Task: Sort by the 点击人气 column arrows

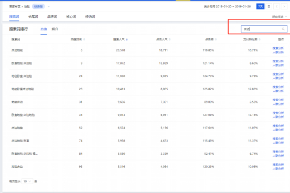Action: coord(169,39)
